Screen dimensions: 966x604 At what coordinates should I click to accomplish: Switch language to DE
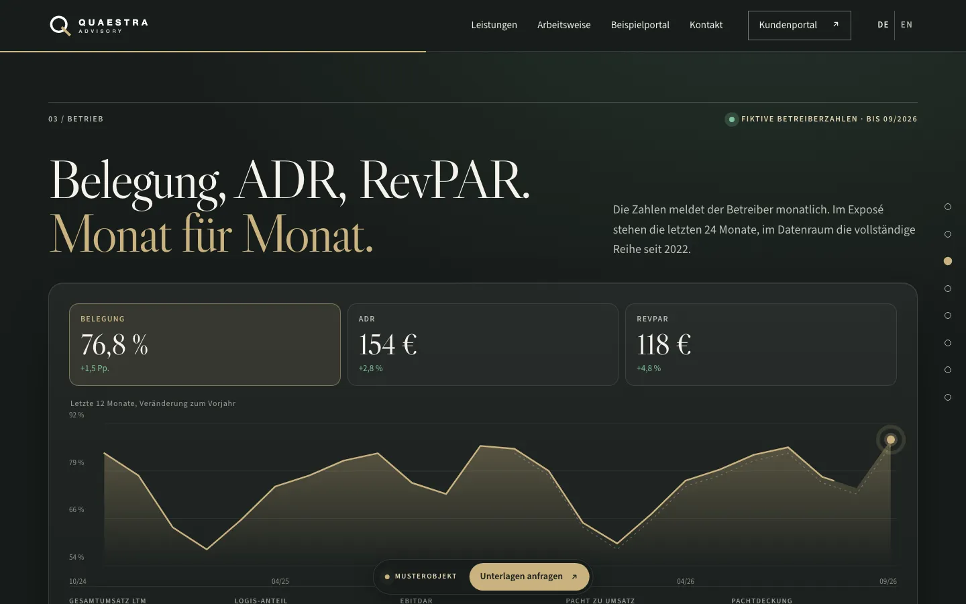(x=883, y=25)
